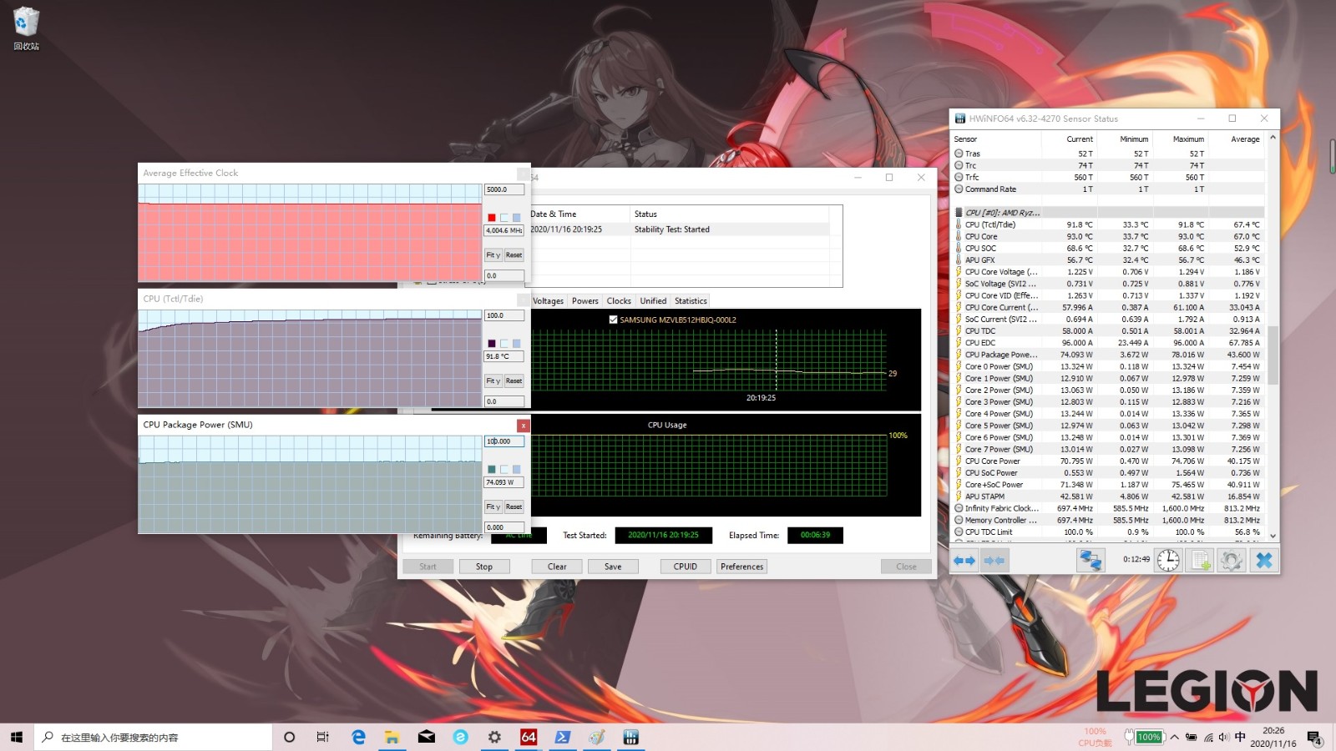
Task: Open File Explorer from the taskbar
Action: [x=392, y=737]
